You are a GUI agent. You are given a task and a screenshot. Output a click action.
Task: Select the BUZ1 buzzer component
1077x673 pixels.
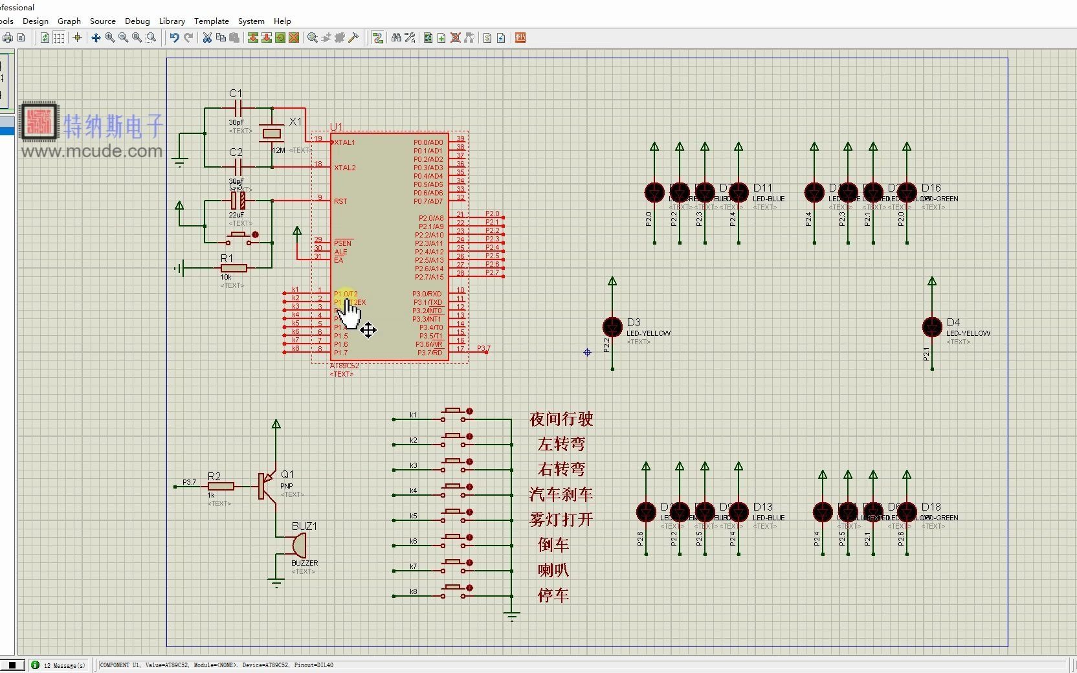coord(298,546)
